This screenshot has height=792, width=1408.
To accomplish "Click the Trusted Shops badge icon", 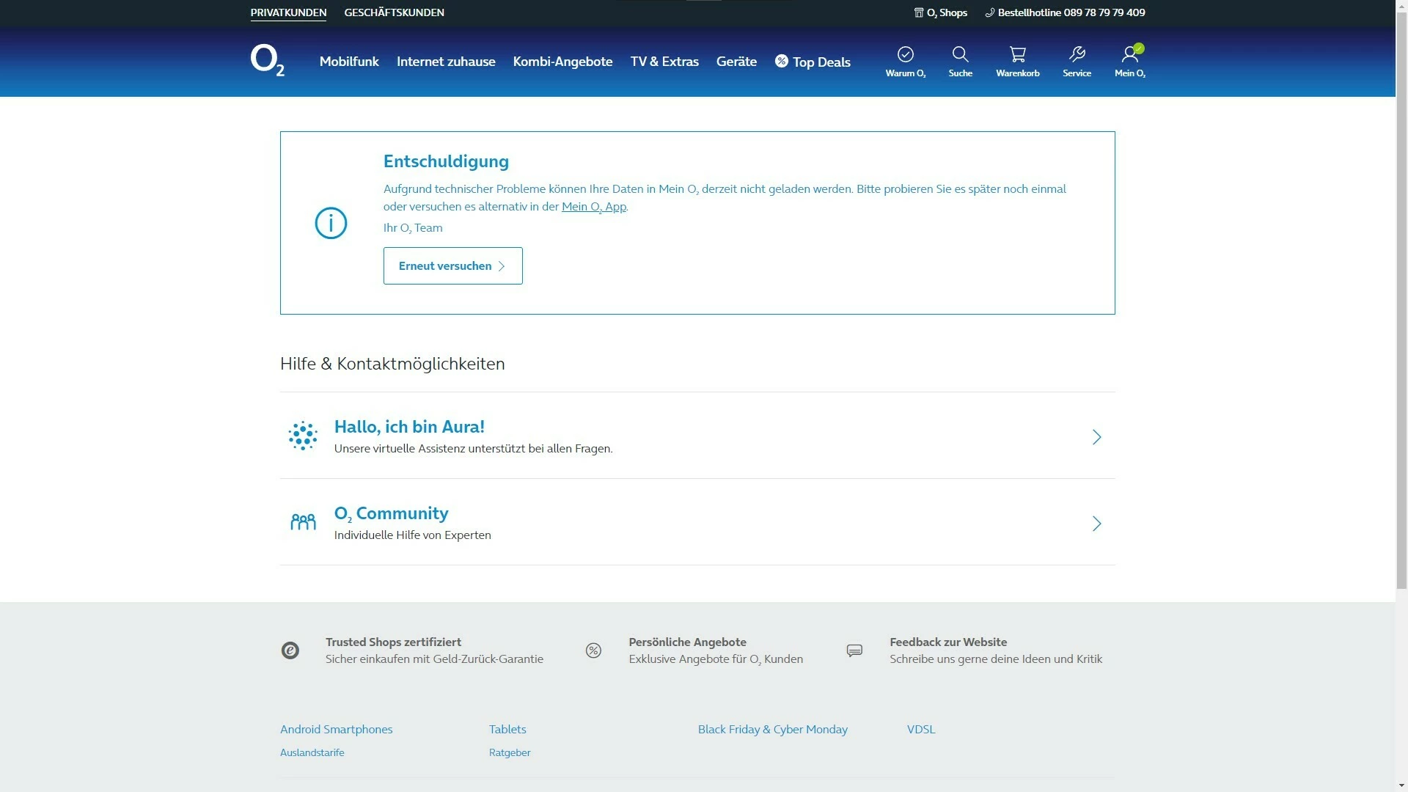I will coord(290,650).
